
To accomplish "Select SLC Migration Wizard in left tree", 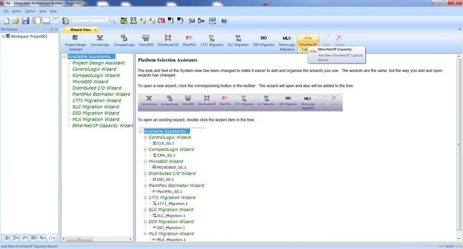I will (x=95, y=107).
